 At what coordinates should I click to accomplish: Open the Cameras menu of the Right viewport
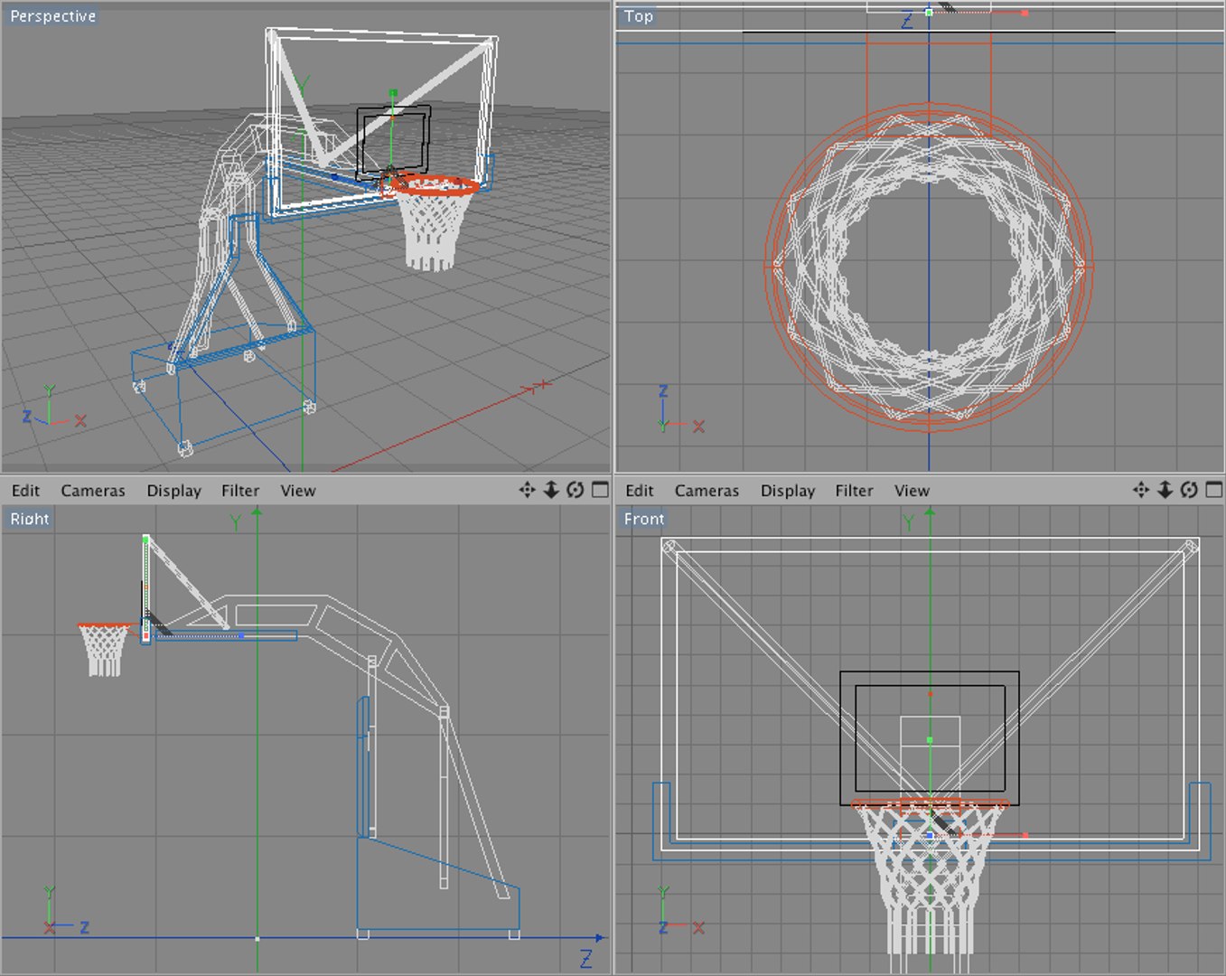93,491
